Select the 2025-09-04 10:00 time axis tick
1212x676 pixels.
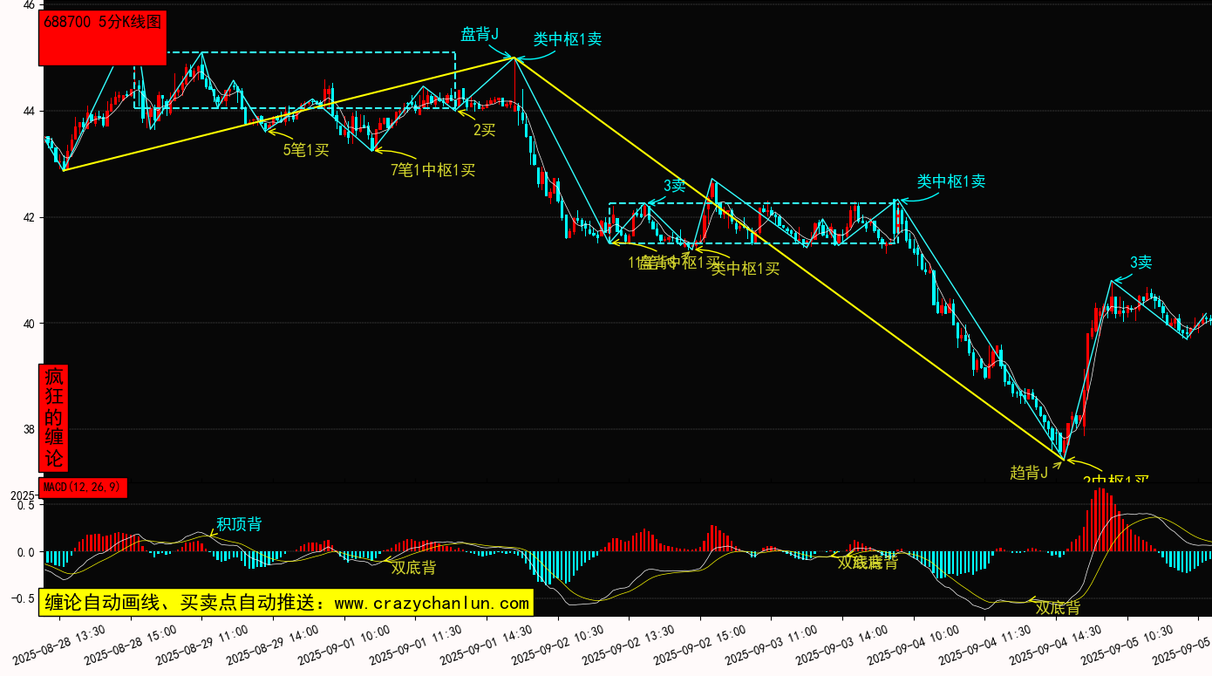(x=912, y=644)
